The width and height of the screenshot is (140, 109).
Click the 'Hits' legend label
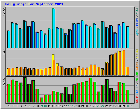click(137, 11)
